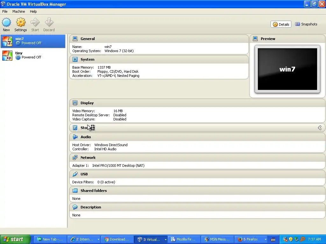The height and width of the screenshot is (244, 326).
Task: Click the '16 MB' video memory value
Action: [118, 111]
